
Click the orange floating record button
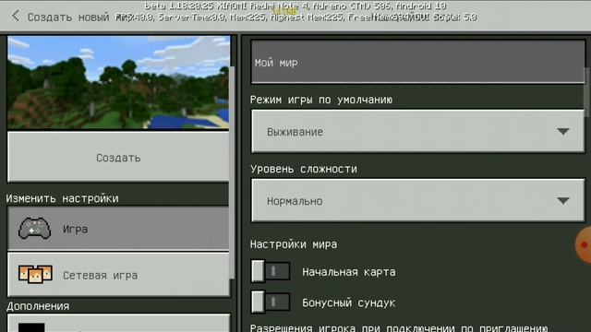pos(584,245)
